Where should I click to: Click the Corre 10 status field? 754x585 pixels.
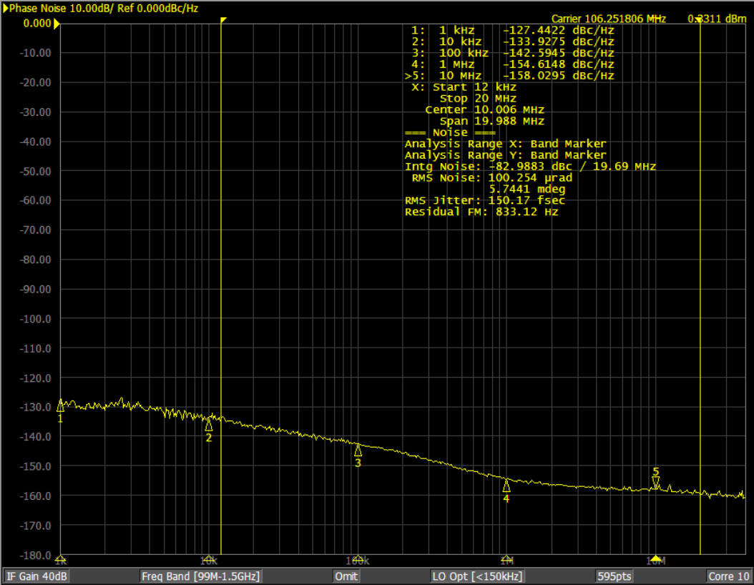[728, 576]
